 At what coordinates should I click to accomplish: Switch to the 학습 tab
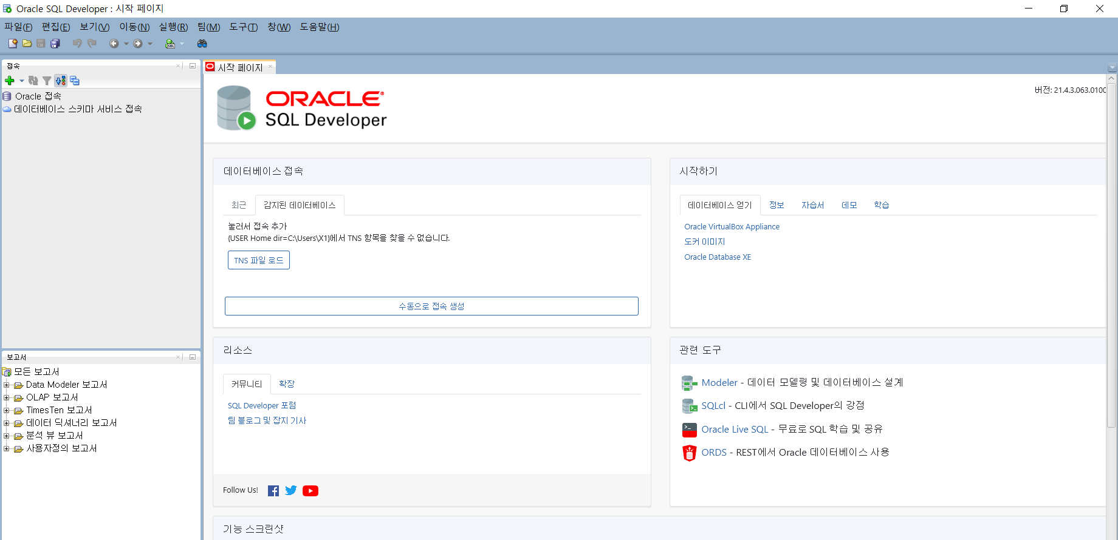(882, 205)
